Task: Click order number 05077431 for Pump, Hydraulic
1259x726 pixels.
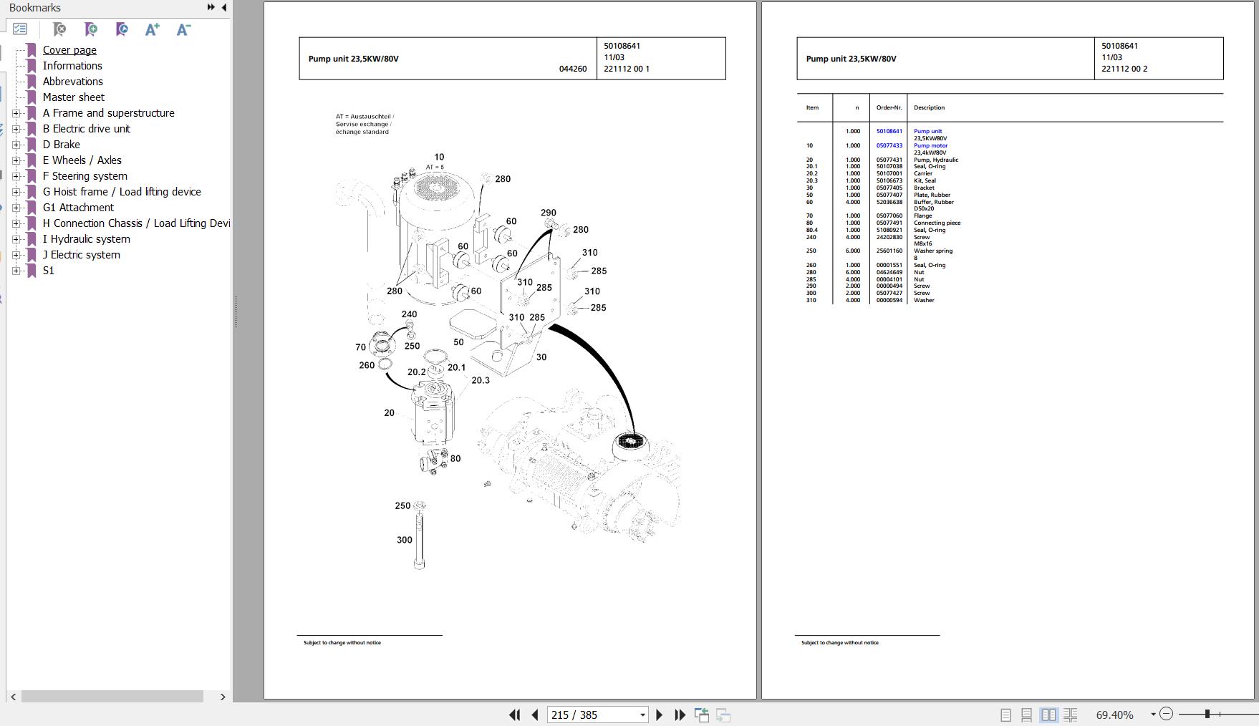Action: tap(889, 160)
